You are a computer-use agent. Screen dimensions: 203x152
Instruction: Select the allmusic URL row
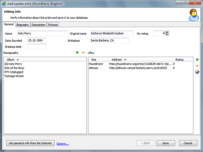[141, 68]
